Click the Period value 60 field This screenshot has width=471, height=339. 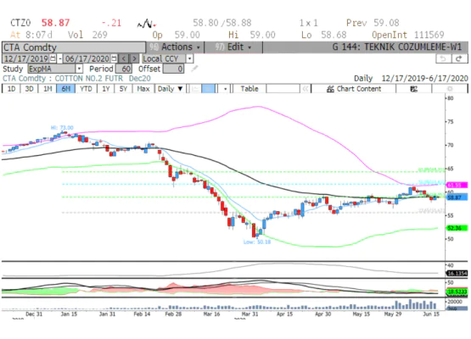(x=123, y=69)
